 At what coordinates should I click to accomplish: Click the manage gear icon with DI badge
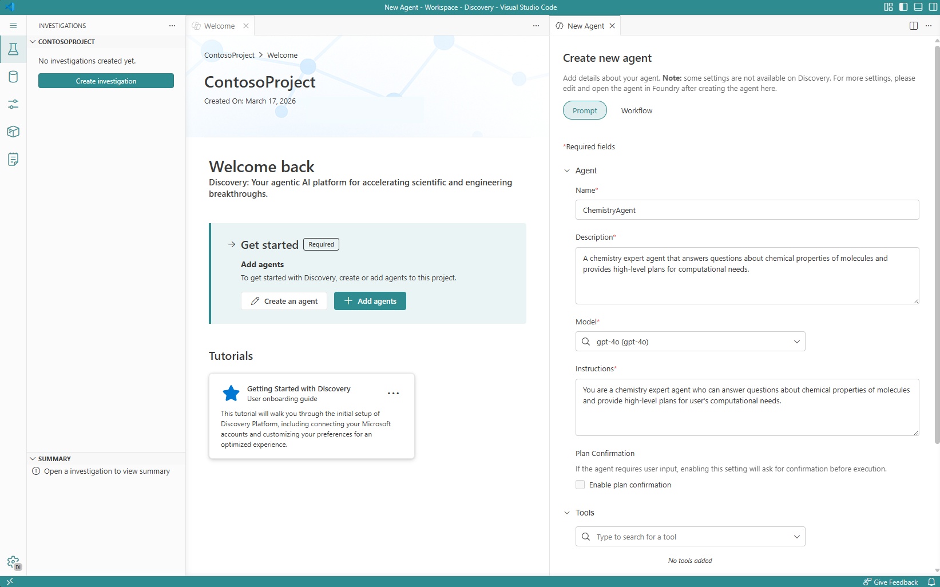click(13, 563)
